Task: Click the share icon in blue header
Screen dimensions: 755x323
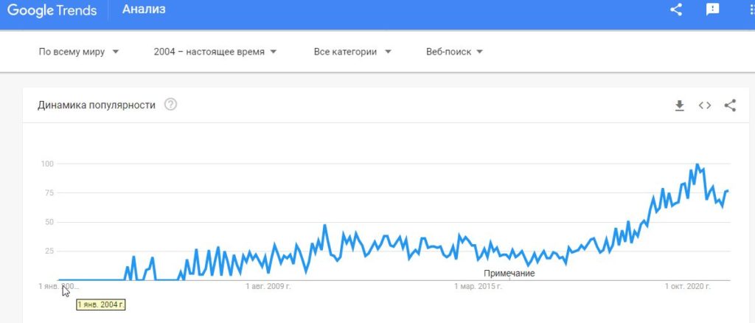Action: click(676, 10)
